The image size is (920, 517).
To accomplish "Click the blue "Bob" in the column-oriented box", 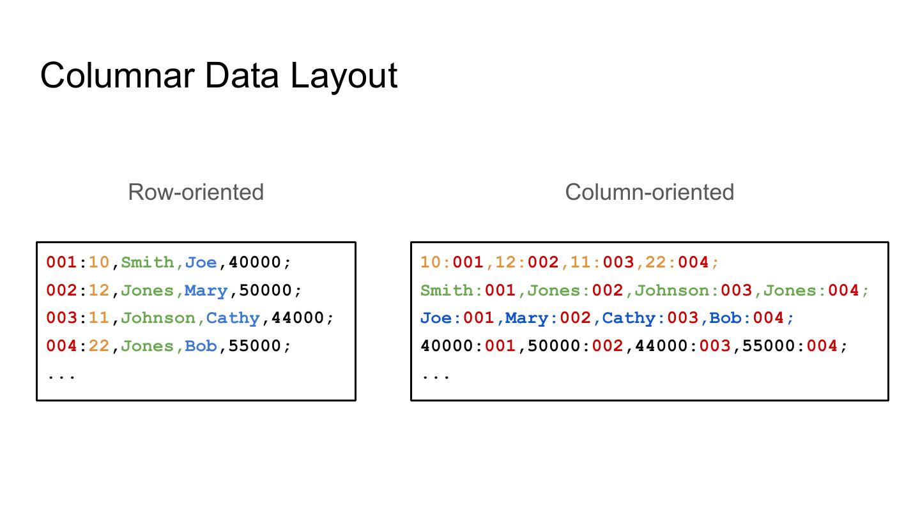I will pyautogui.click(x=725, y=318).
